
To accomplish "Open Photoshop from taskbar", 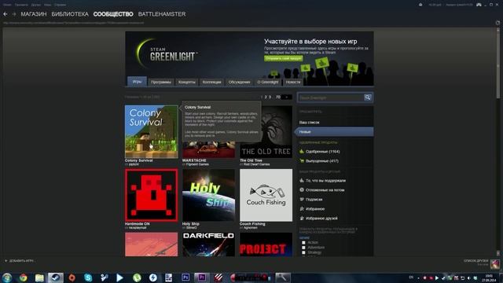I will pos(185,277).
